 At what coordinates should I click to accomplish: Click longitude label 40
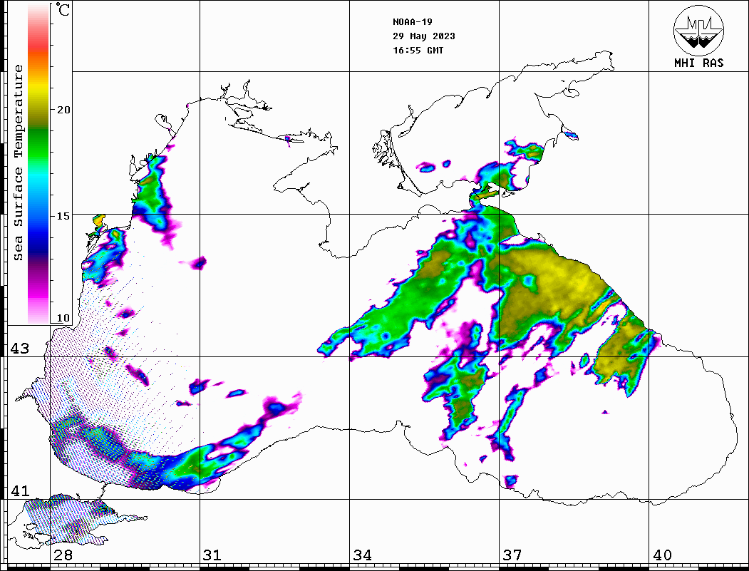[662, 555]
